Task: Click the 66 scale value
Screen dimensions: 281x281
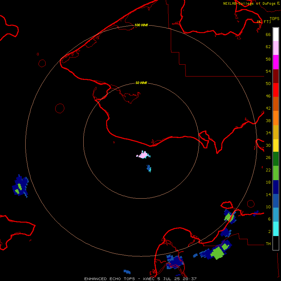Action: click(x=268, y=34)
